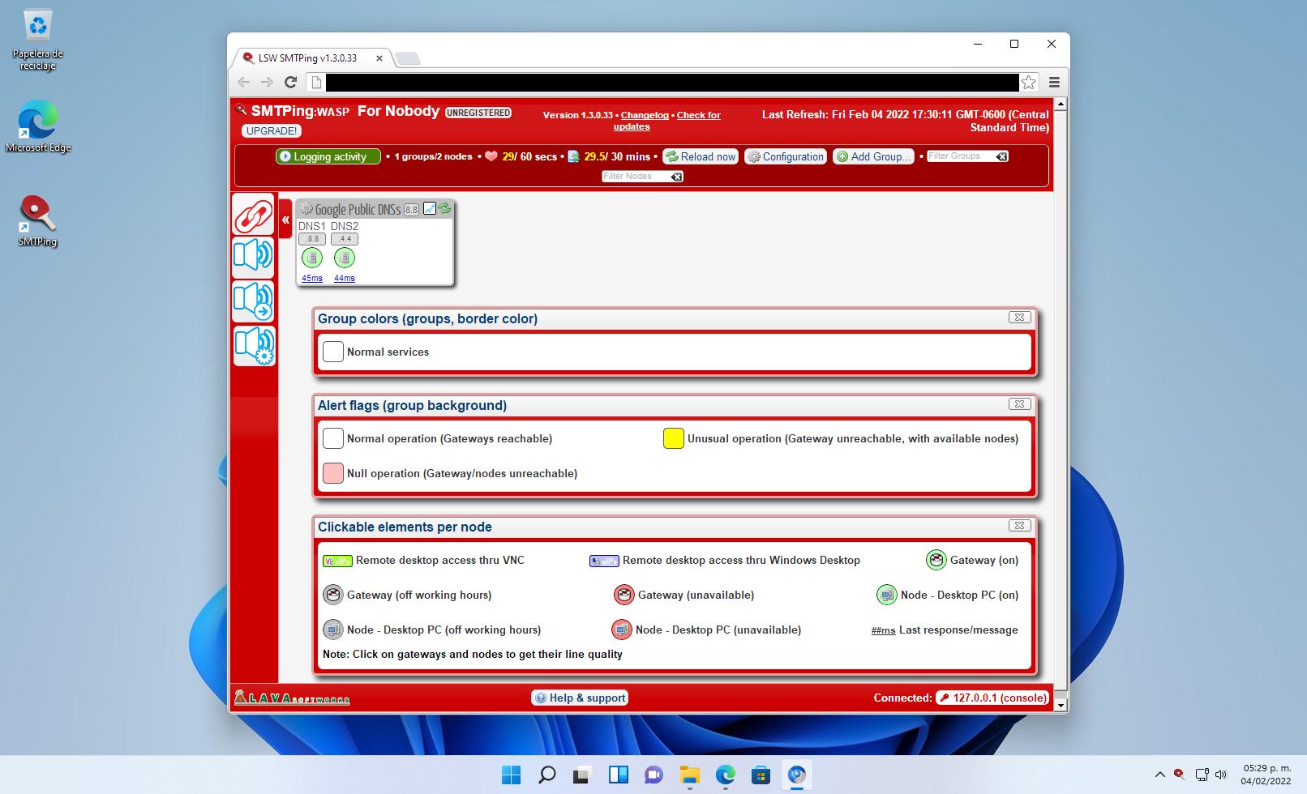The height and width of the screenshot is (794, 1307).
Task: Show the Google Public DNSs graph icon
Action: coord(430,208)
